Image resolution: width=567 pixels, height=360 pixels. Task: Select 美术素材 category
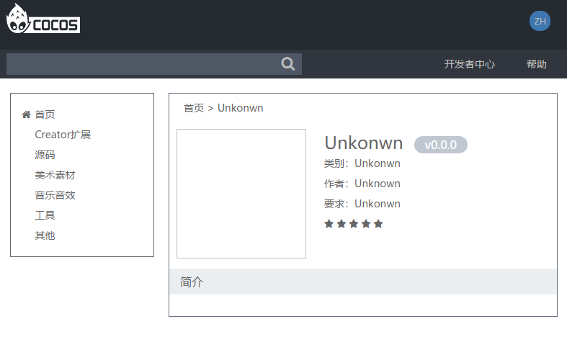[55, 175]
